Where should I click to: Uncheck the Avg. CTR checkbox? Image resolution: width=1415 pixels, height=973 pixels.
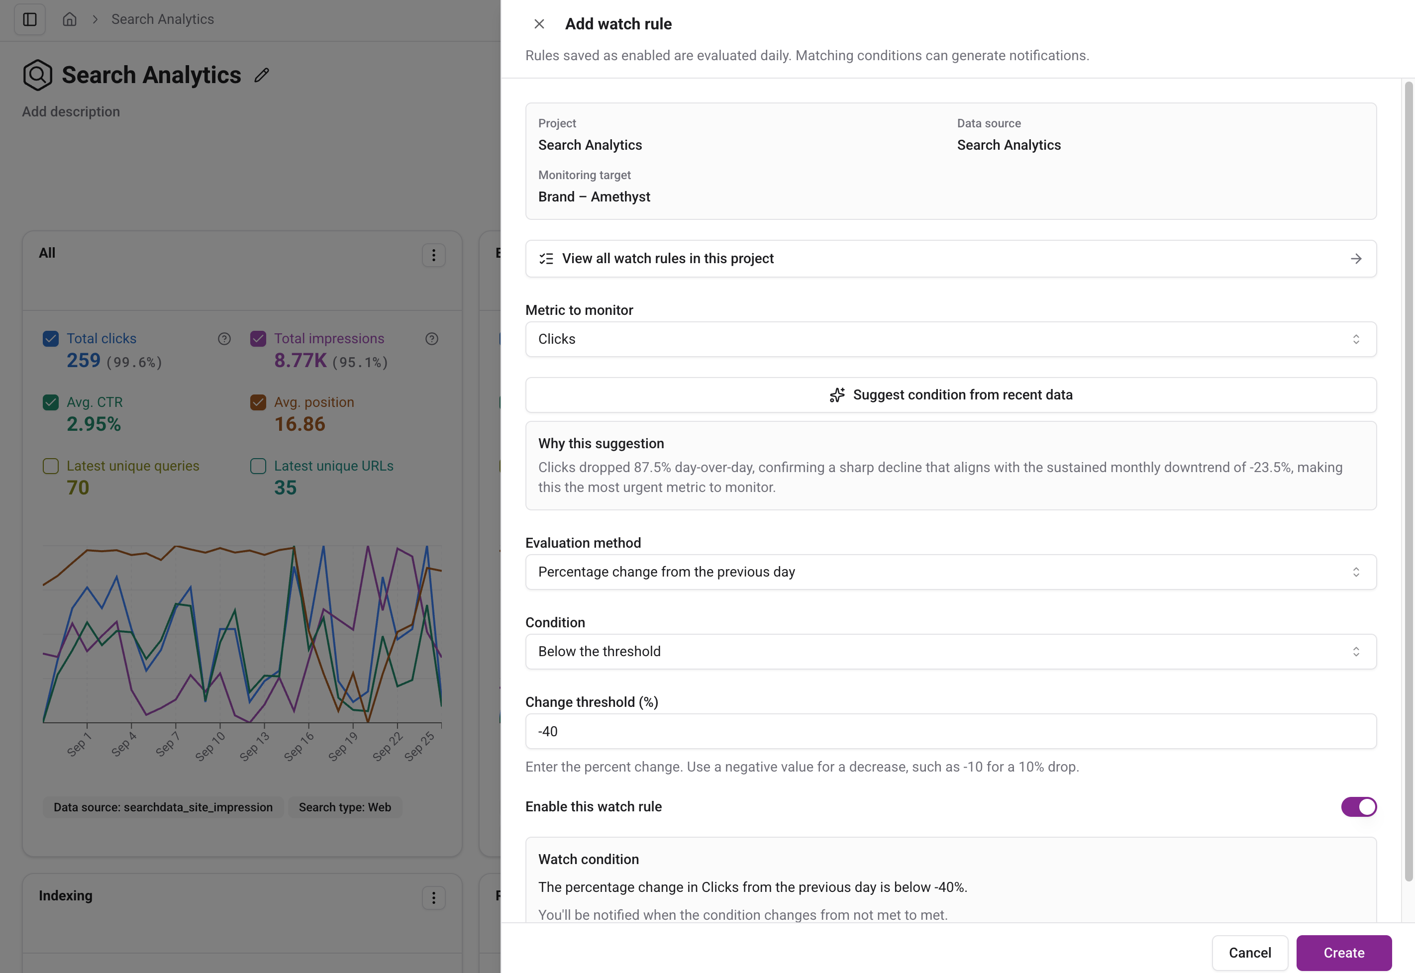pos(51,402)
